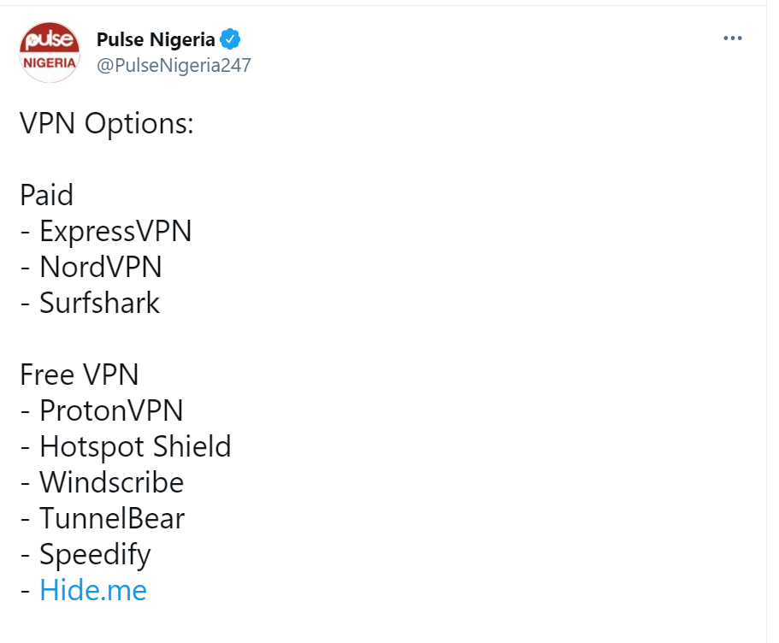The width and height of the screenshot is (779, 643).
Task: Open the Hide.me link
Action: click(93, 590)
